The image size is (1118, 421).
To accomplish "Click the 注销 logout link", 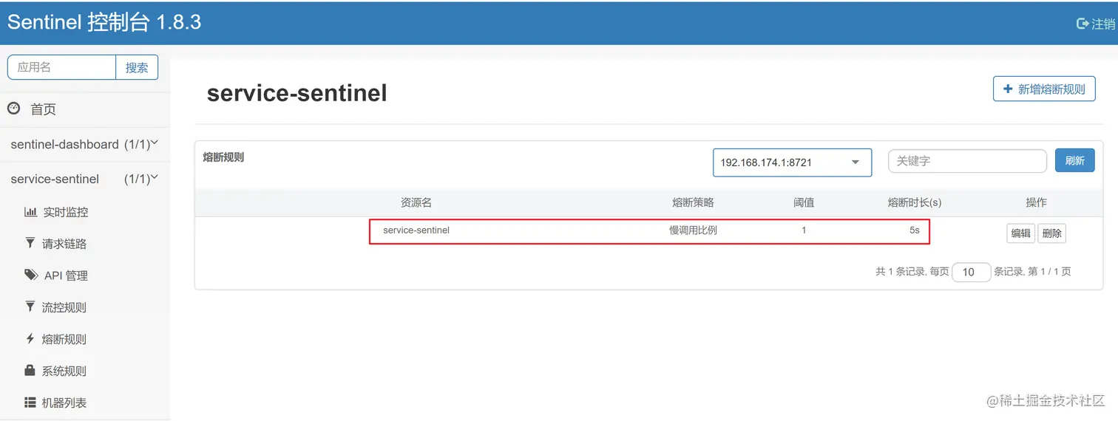I will pyautogui.click(x=1103, y=24).
